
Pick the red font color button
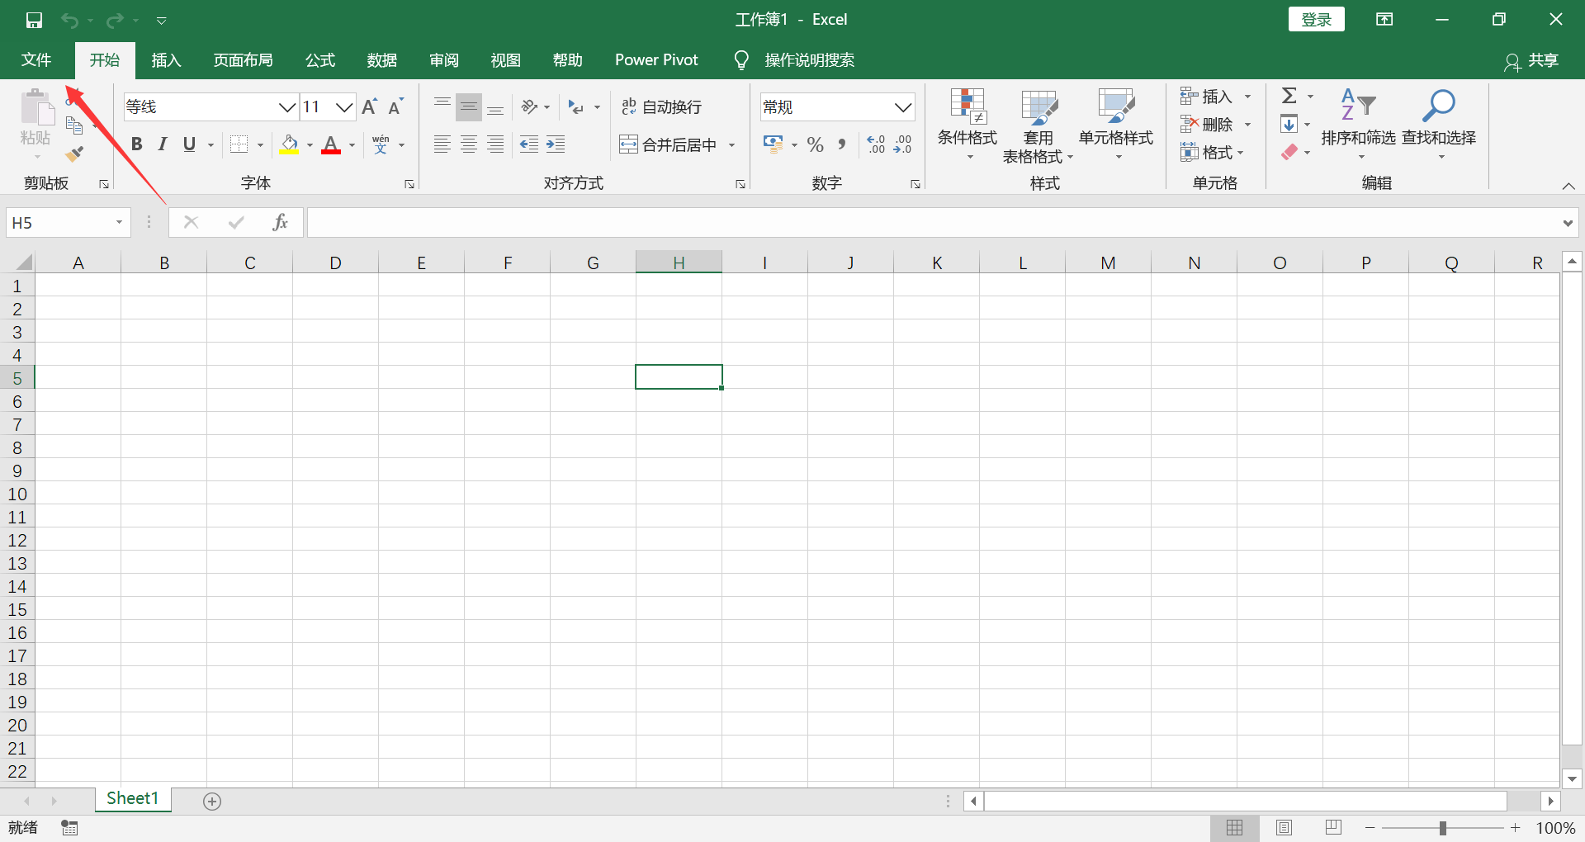tap(331, 144)
